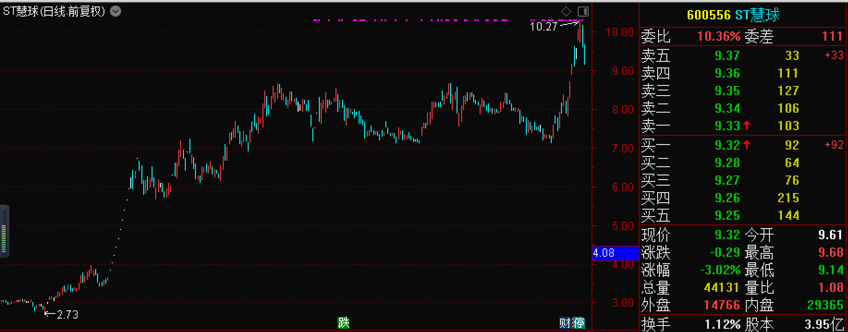Click the 停 suspension marker

point(579,323)
